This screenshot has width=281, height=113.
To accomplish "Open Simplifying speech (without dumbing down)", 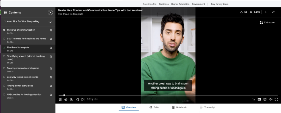I will (x=26, y=58).
